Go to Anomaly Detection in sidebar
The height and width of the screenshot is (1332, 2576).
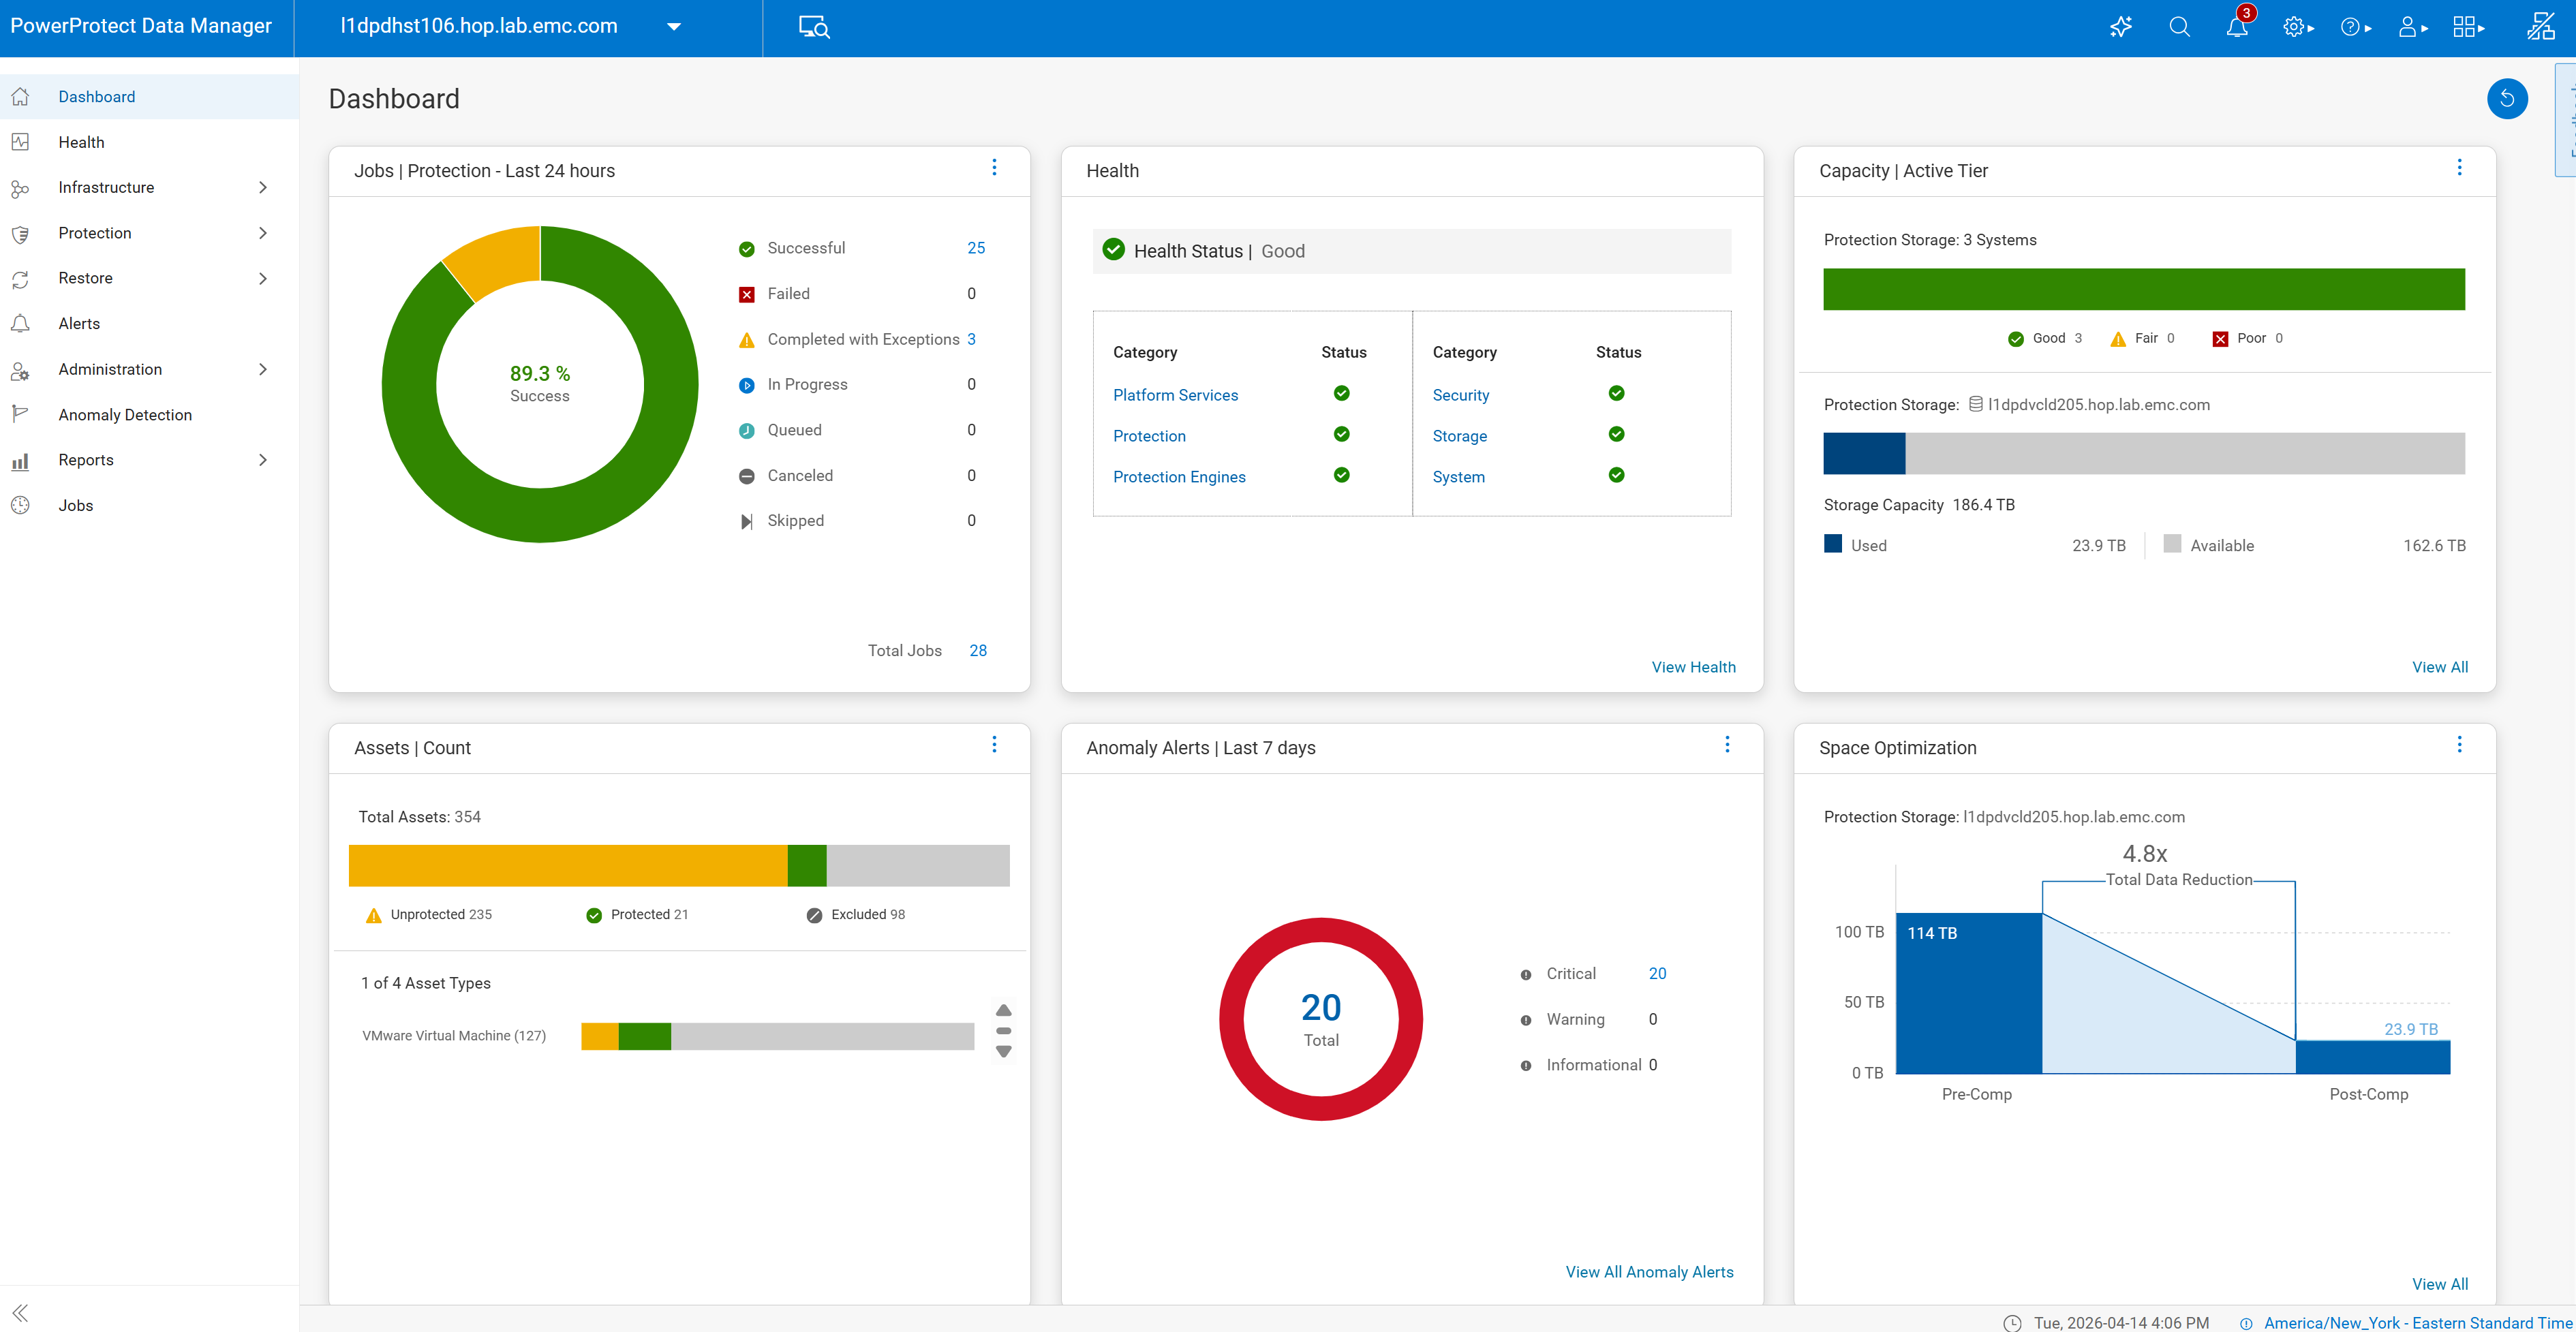coord(125,414)
